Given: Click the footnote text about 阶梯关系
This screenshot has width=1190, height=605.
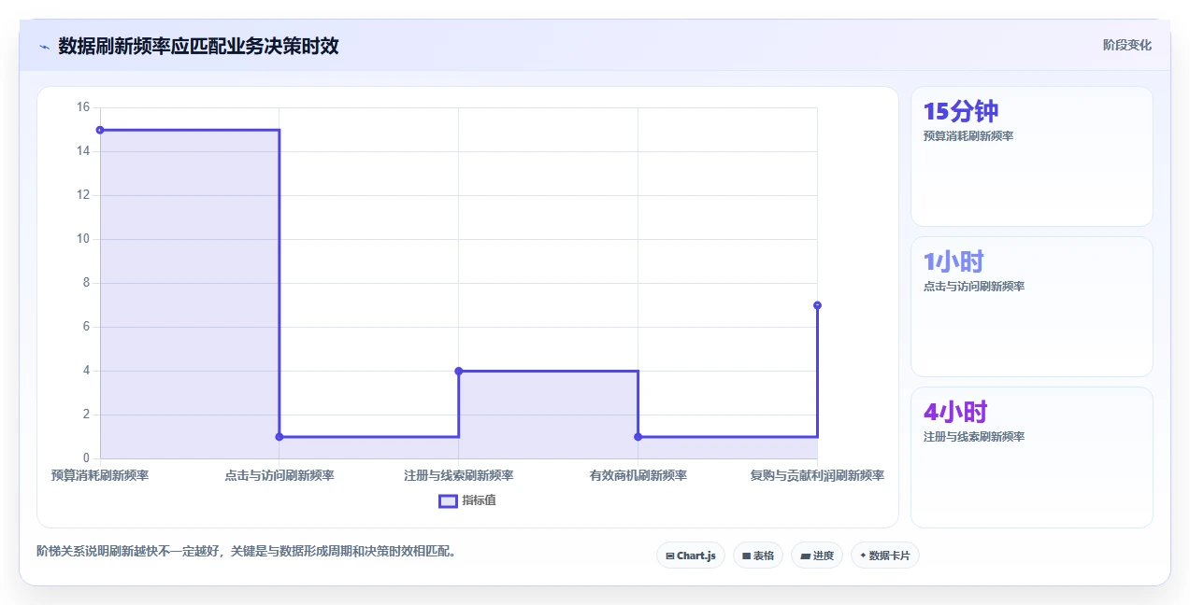Looking at the screenshot, I should click(247, 551).
